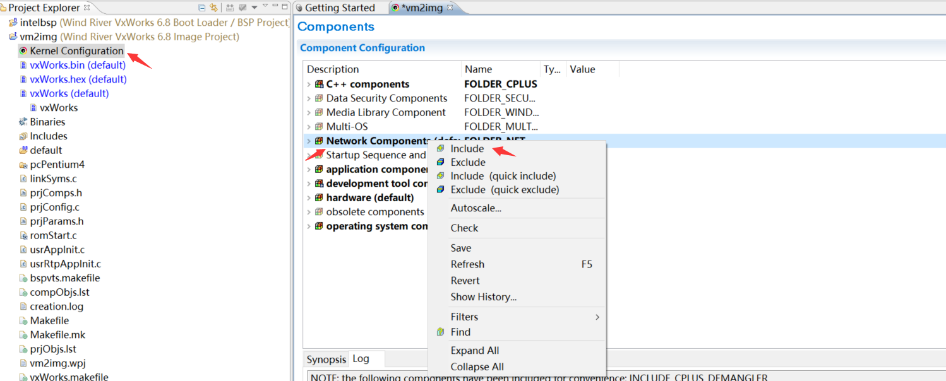Click the vxWorks.hex (default) target icon
Image resolution: width=946 pixels, height=381 pixels.
pyautogui.click(x=23, y=79)
